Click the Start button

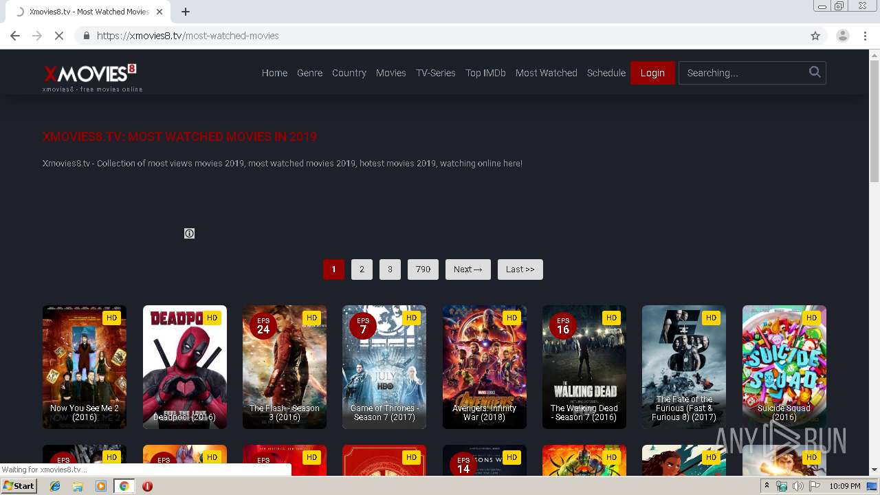19,486
